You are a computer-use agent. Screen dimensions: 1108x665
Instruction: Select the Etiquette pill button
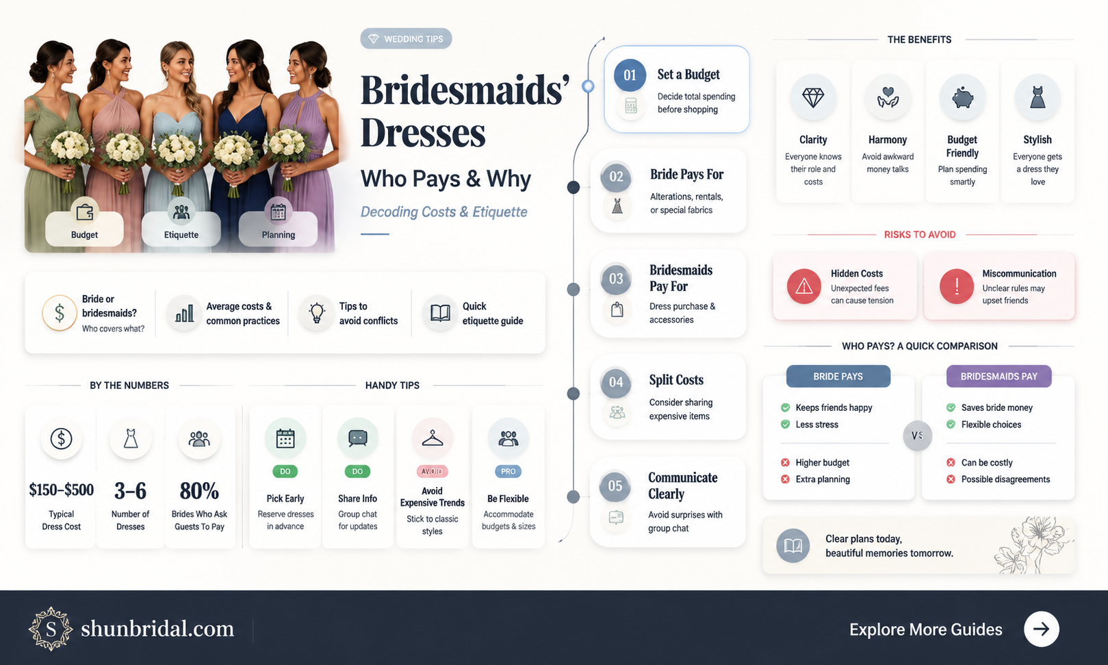click(181, 229)
